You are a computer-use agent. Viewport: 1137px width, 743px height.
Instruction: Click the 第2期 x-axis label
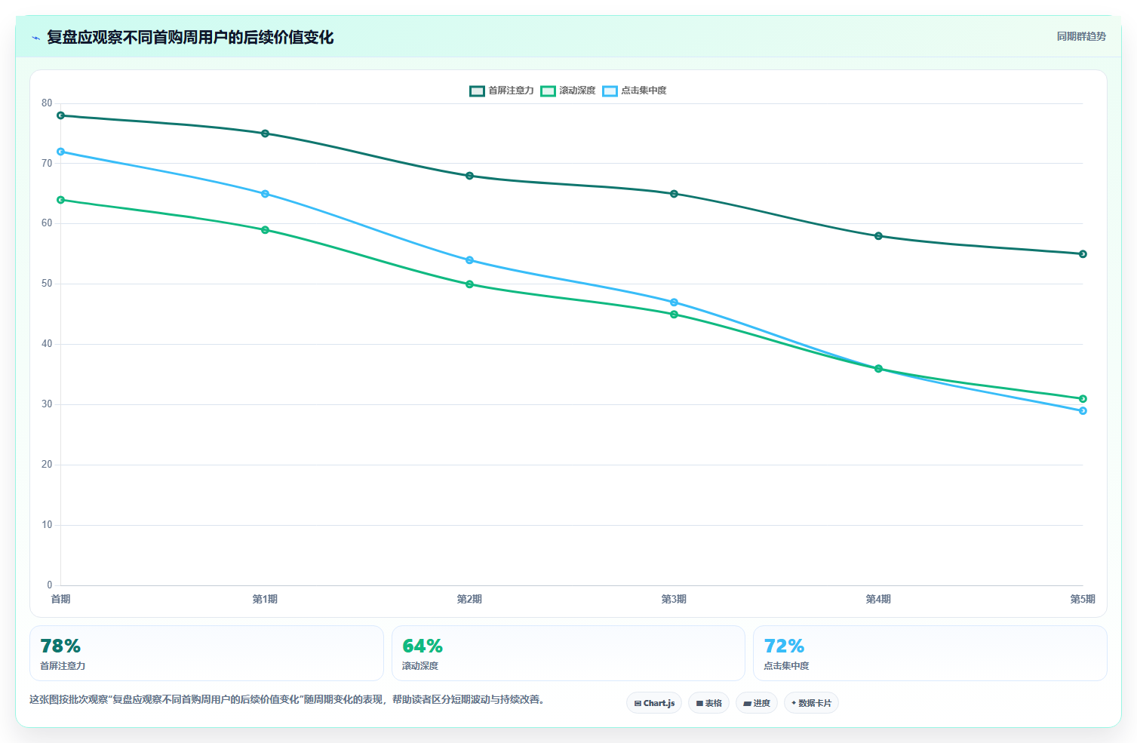469,599
